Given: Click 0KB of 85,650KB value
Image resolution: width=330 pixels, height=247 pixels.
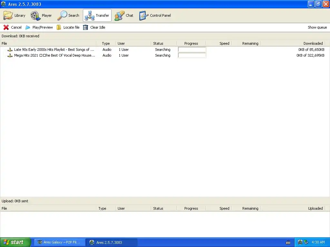Looking at the screenshot, I should tap(311, 50).
